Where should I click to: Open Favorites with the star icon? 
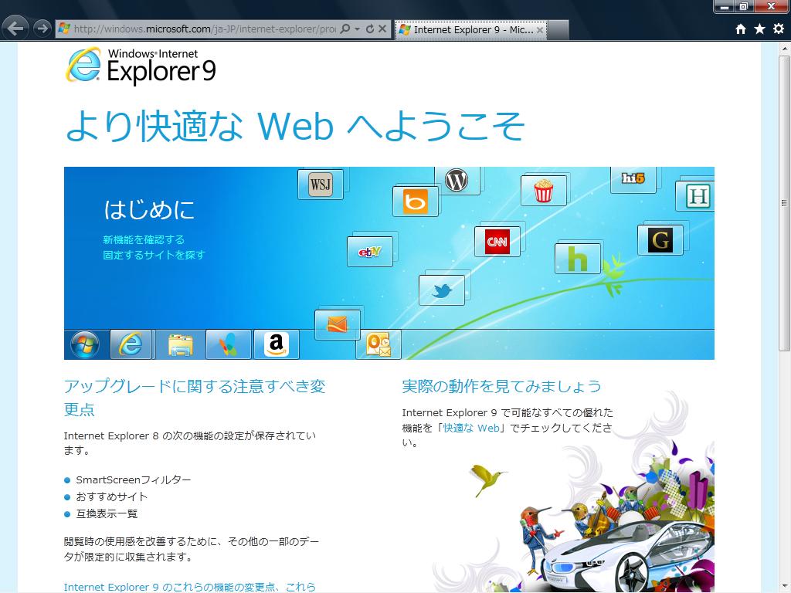(x=760, y=29)
